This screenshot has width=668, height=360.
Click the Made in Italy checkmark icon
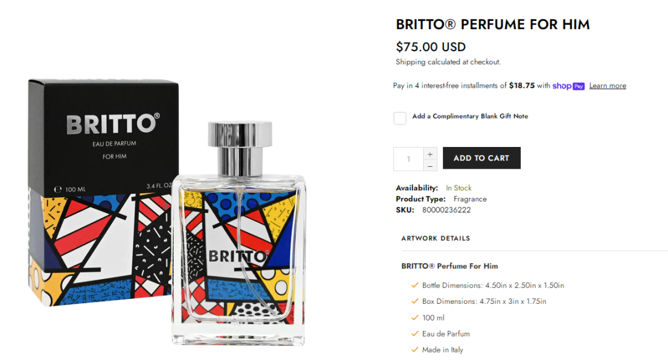[414, 350]
